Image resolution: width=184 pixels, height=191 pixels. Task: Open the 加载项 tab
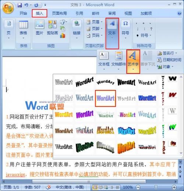coord(146,13)
